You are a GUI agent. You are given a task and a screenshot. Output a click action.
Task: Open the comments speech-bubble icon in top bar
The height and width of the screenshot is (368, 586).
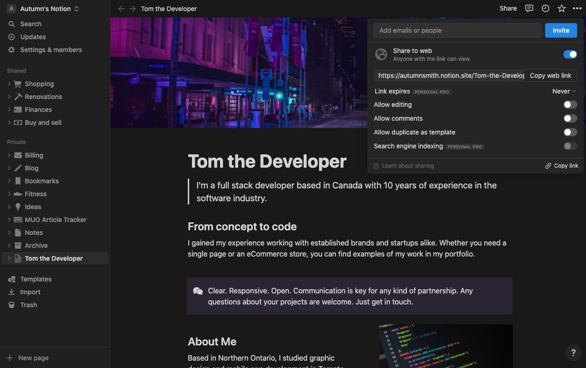tap(529, 8)
